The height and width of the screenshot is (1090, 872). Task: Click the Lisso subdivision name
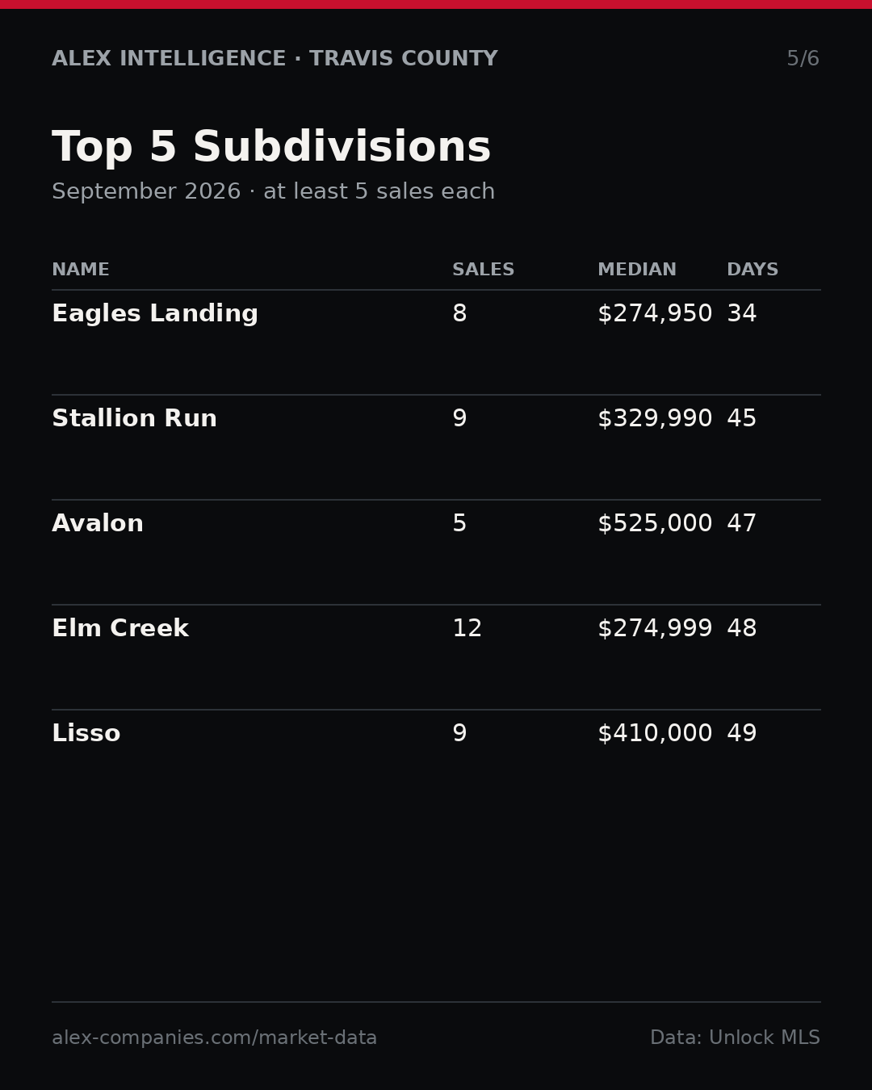point(86,734)
